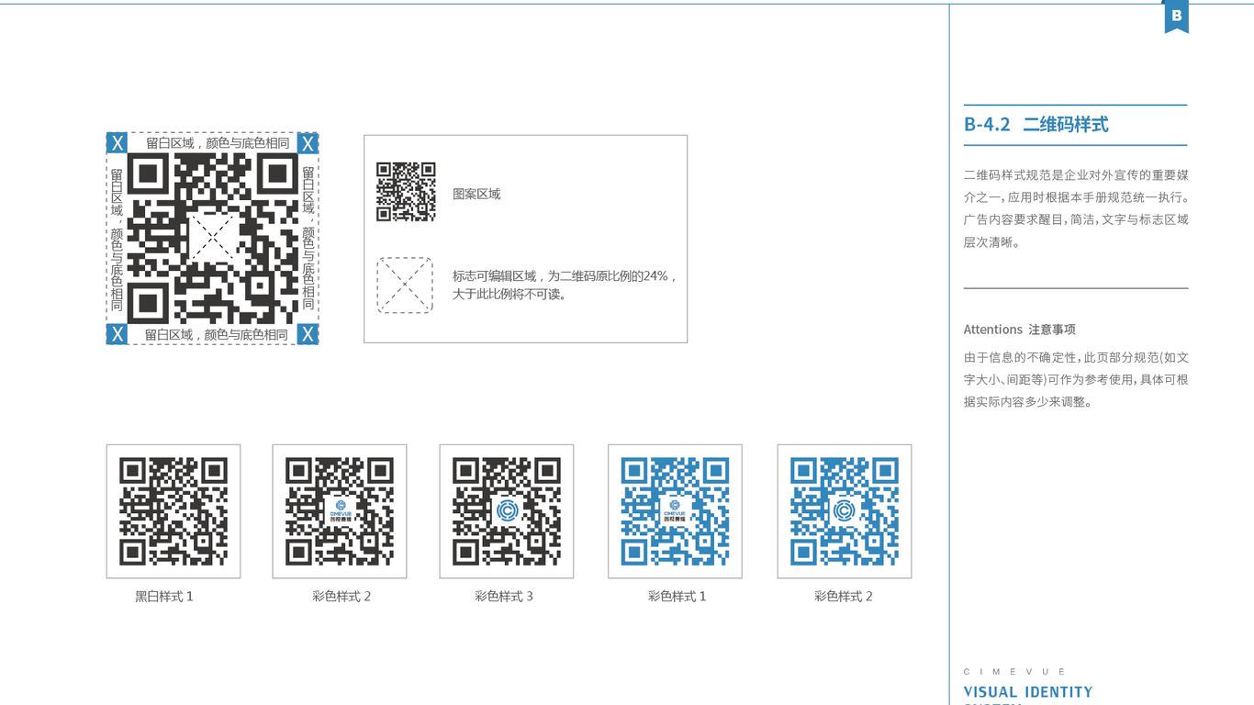This screenshot has width=1254, height=705.
Task: Click the blue B bookmark badge
Action: coord(1176,17)
